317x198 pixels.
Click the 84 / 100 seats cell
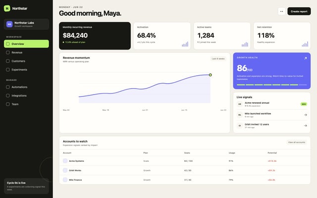click(188, 161)
